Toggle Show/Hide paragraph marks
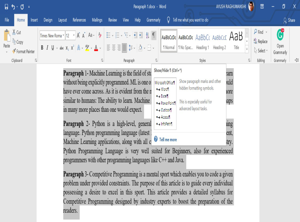Image resolution: width=300 pixels, height=222 pixels. click(154, 35)
